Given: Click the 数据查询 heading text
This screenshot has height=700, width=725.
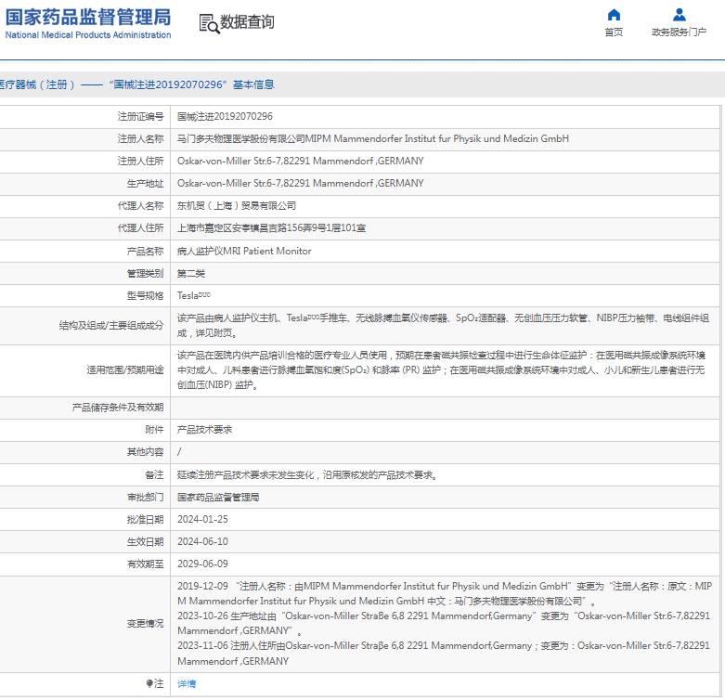Looking at the screenshot, I should point(247,21).
